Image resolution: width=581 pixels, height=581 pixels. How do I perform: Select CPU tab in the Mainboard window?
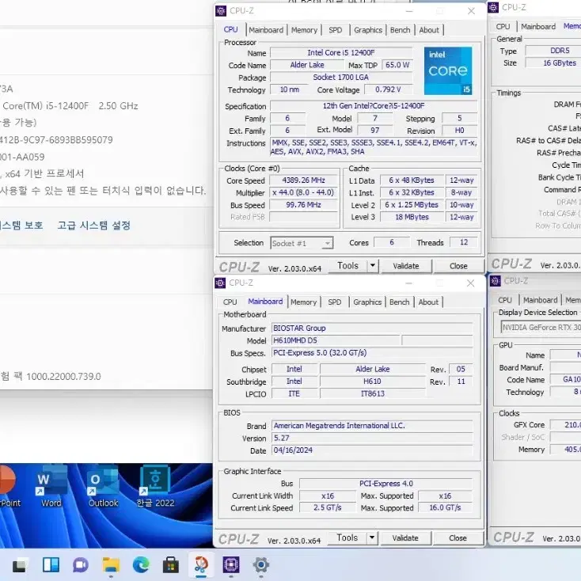(230, 302)
